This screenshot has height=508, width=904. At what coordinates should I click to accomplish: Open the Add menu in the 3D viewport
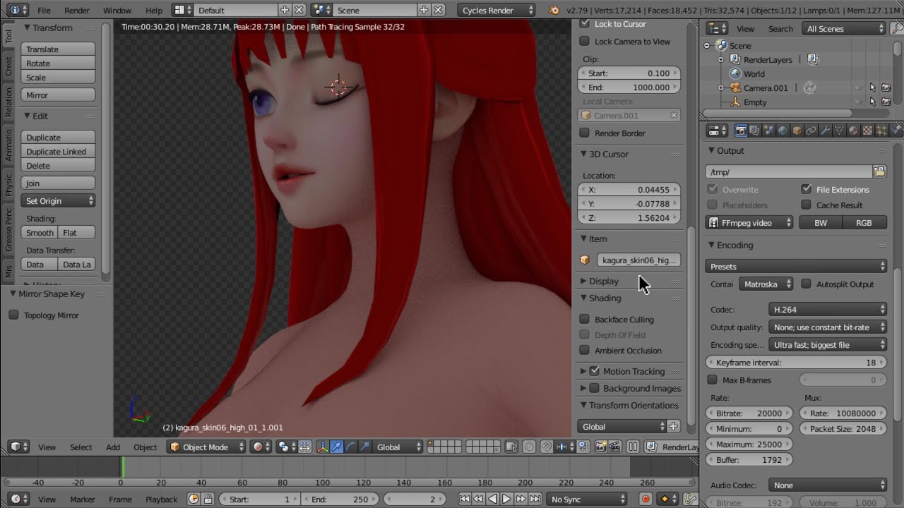113,447
